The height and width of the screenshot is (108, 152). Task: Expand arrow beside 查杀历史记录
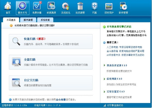(x=104, y=65)
